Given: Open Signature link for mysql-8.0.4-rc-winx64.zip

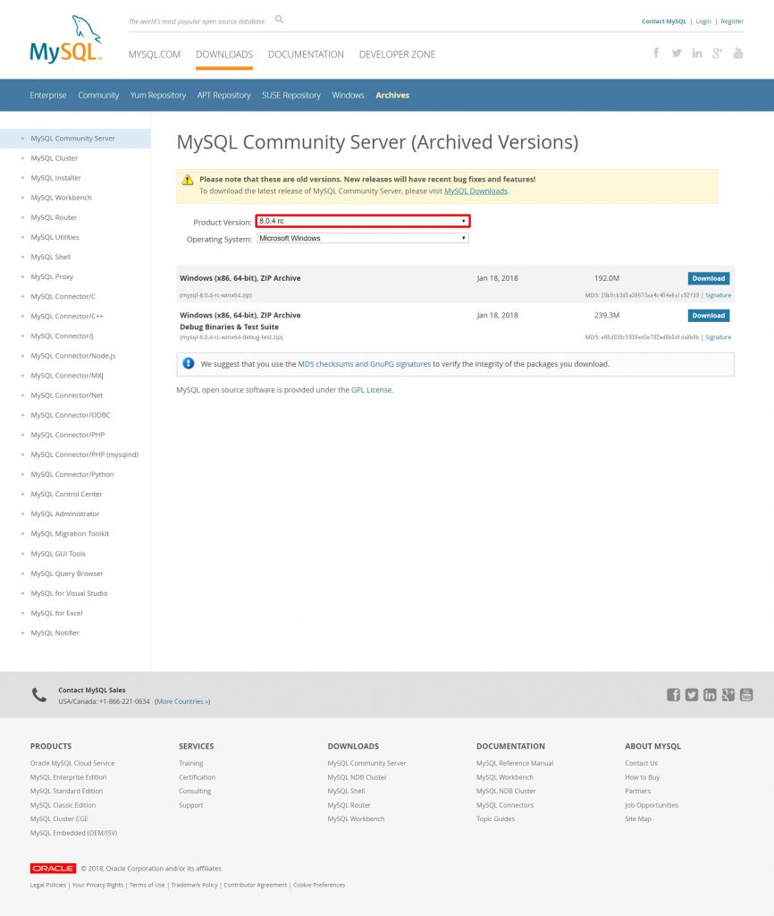Looking at the screenshot, I should pos(718,295).
